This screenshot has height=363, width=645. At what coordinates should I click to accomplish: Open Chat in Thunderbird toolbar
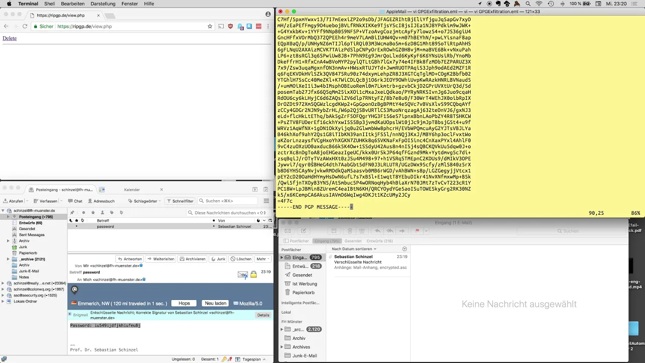[75, 201]
